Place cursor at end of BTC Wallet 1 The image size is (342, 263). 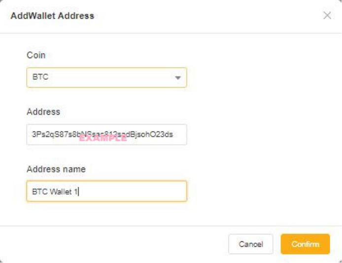tap(78, 192)
